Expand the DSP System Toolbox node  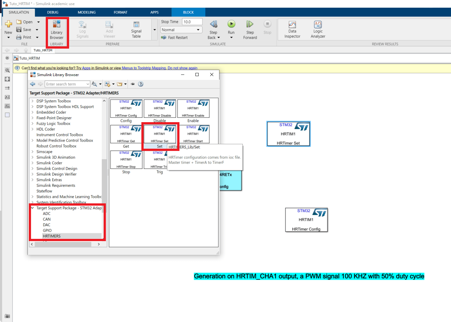32,101
